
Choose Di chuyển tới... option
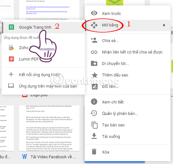click(128, 64)
